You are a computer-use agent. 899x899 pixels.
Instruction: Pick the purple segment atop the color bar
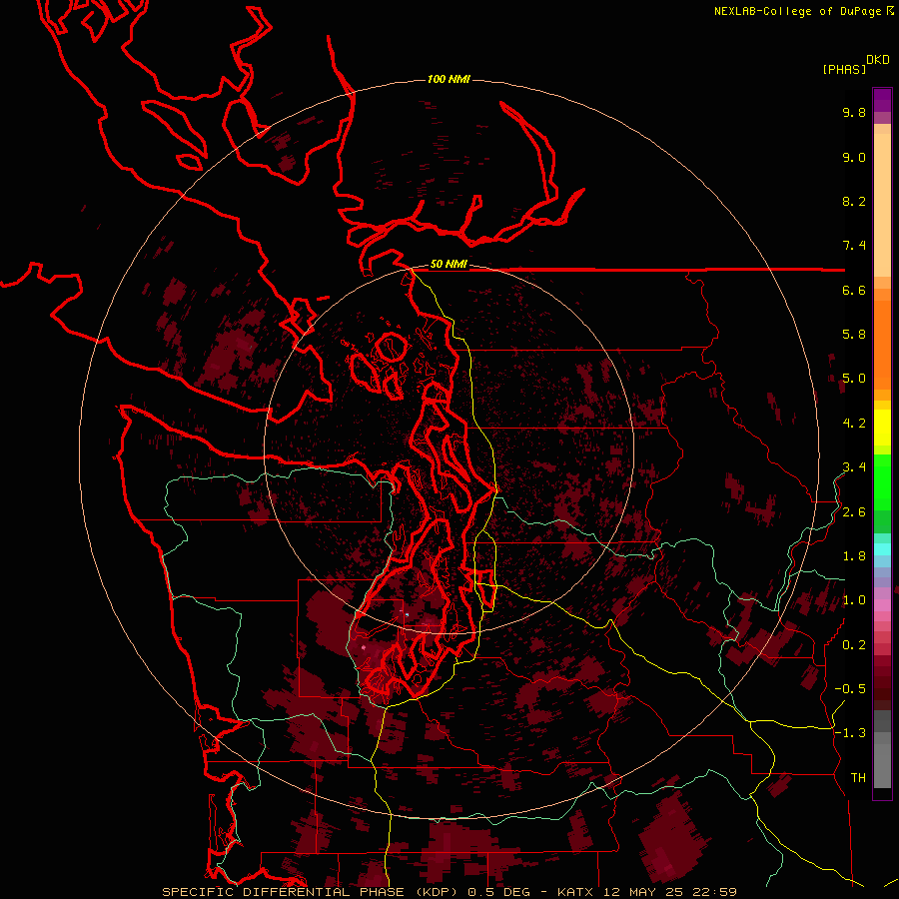pos(882,100)
